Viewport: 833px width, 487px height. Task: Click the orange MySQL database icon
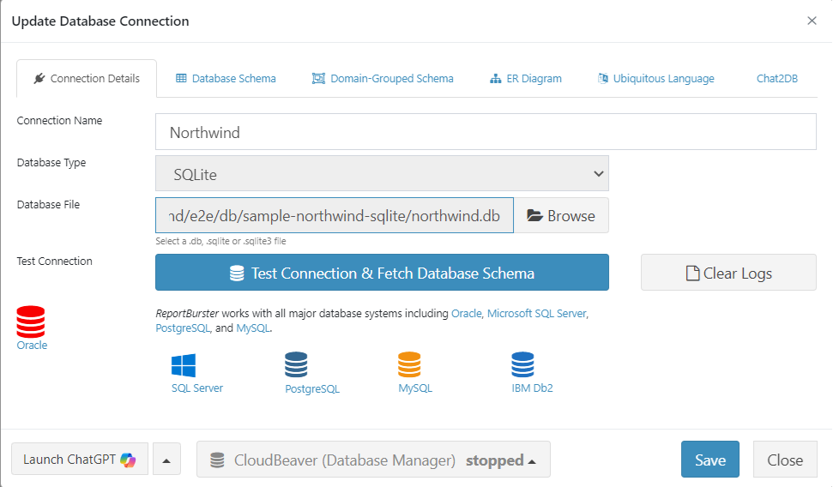tap(409, 365)
